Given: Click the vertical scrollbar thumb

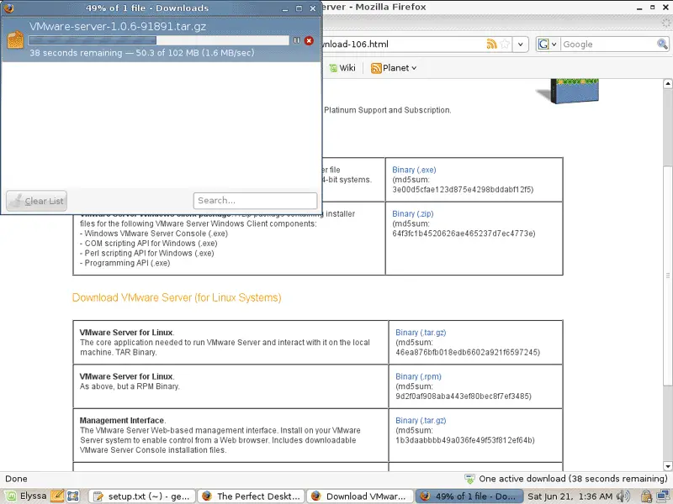Looking at the screenshot, I should [667, 275].
